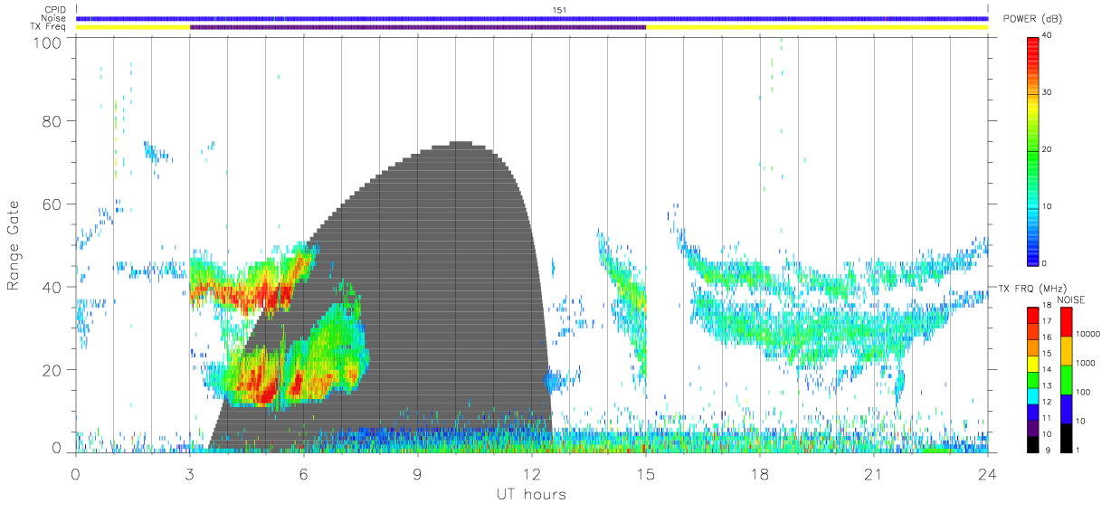This screenshot has width=1111, height=513.
Task: Click the 13 label on TX FRQ legend
Action: click(x=1047, y=385)
